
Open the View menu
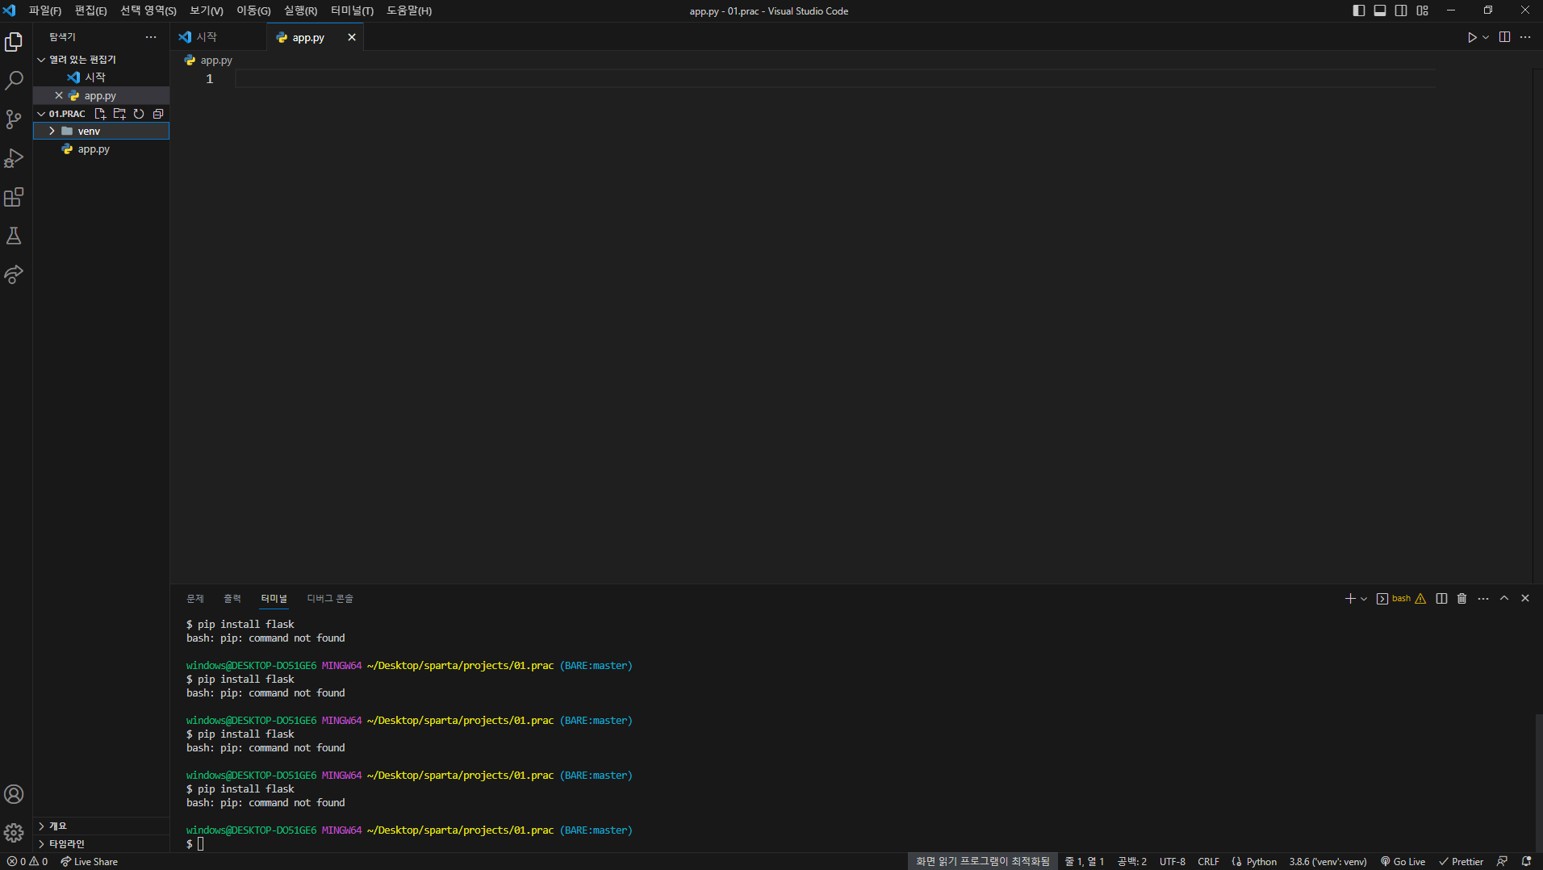click(207, 10)
